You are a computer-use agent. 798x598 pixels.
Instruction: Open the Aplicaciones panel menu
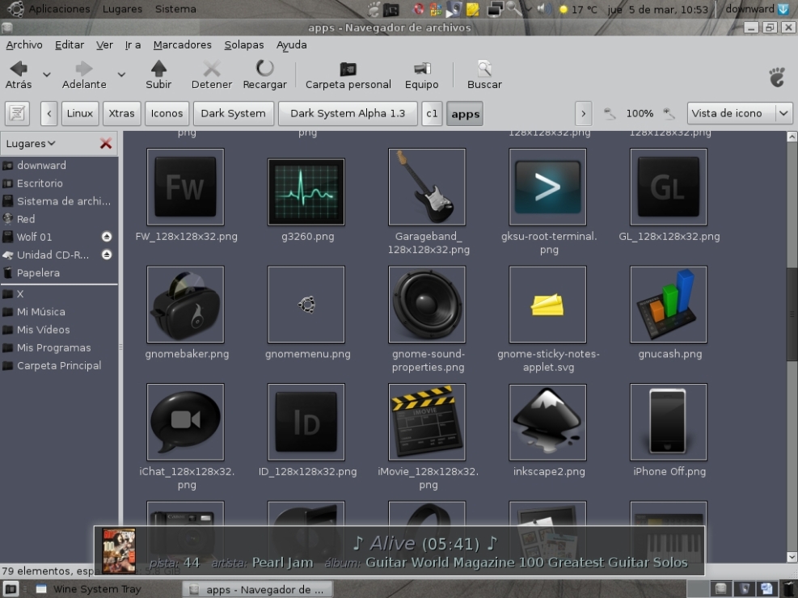click(59, 9)
